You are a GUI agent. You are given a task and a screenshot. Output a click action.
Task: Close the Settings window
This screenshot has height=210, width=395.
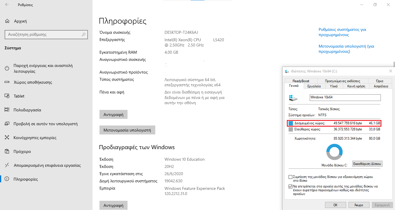click(388, 5)
